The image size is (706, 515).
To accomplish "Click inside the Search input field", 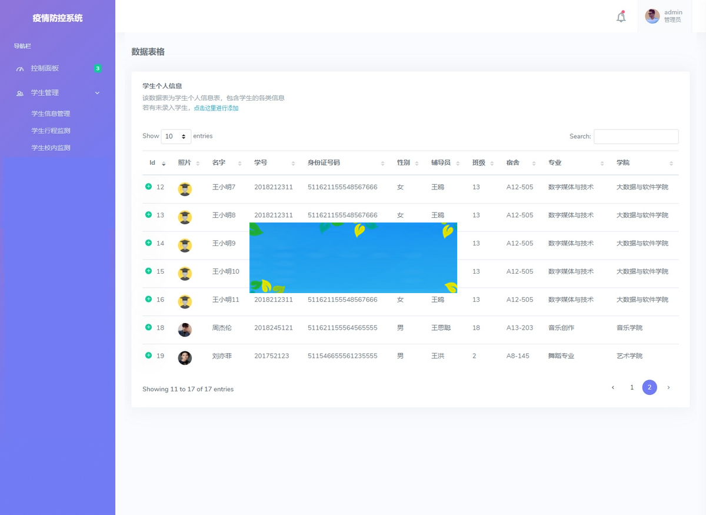I will (x=636, y=136).
